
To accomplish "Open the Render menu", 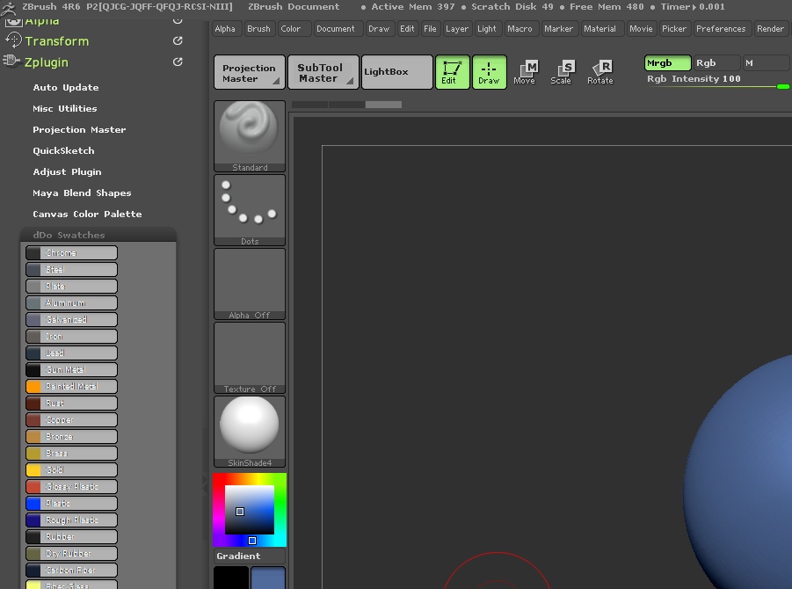I will (770, 29).
